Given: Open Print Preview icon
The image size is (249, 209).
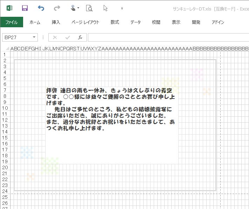Looking at the screenshot, I should coord(89,8).
